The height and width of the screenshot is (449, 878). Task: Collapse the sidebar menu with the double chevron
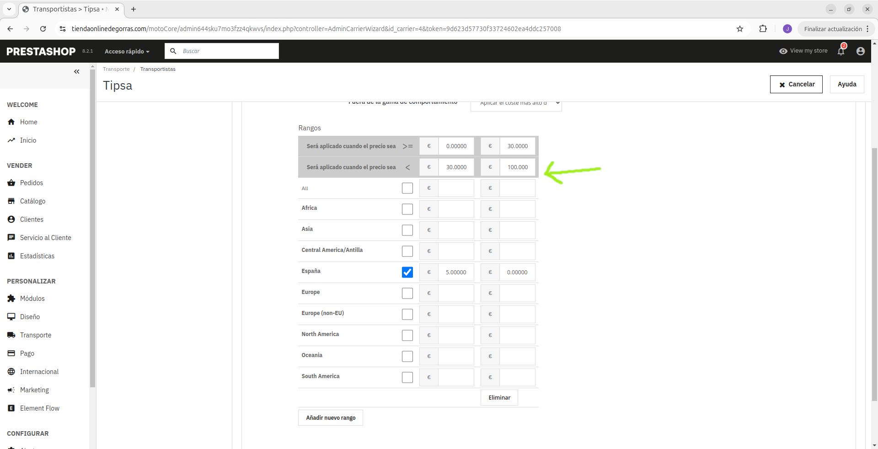pyautogui.click(x=77, y=71)
